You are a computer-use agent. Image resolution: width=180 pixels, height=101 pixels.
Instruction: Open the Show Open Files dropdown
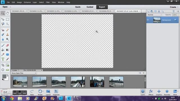click(24, 73)
